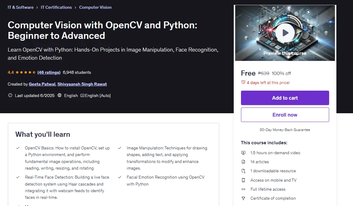Viewport: 353px width, 206px height.
Task: Click the English [Auto] captions text
Action: click(x=98, y=95)
